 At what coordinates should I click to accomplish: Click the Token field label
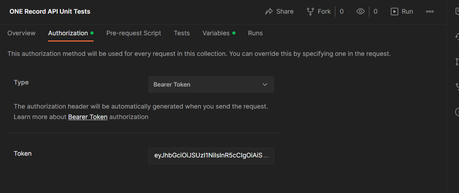[23, 153]
